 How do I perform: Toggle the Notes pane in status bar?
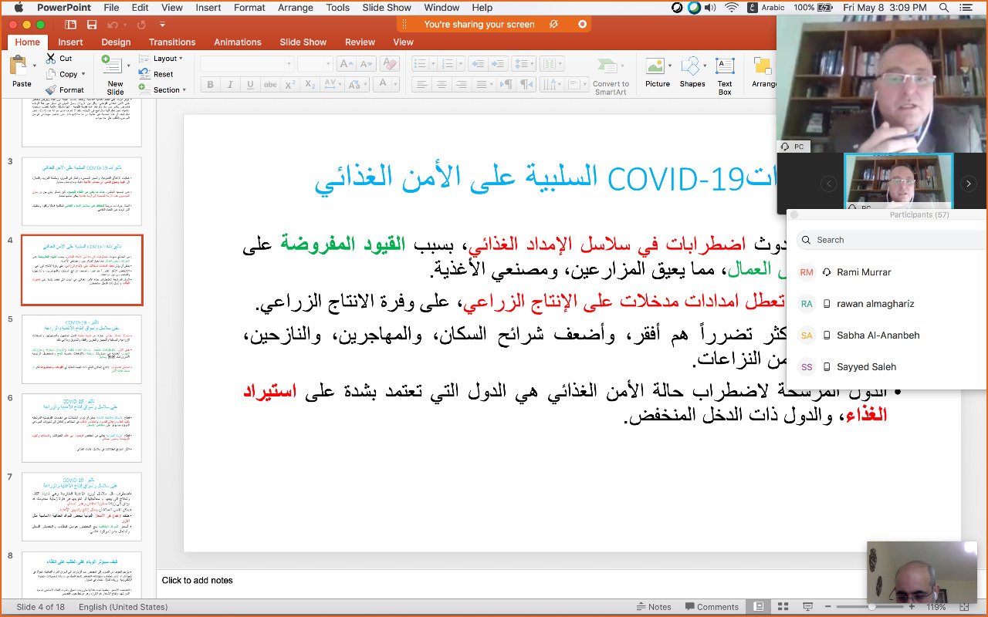tap(653, 607)
